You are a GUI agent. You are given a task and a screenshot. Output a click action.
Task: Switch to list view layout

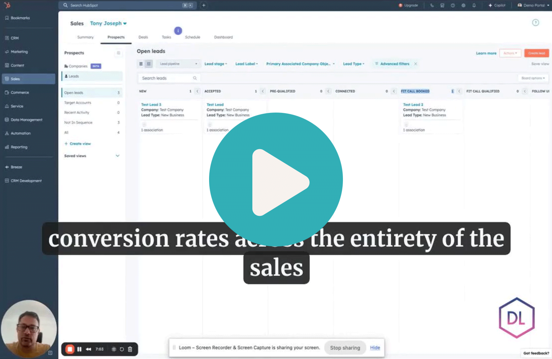[x=141, y=64]
